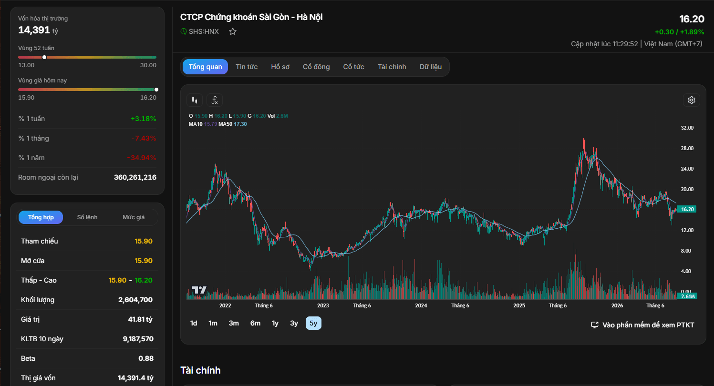Open the candlestick chart type selector
The width and height of the screenshot is (714, 386).
[194, 100]
